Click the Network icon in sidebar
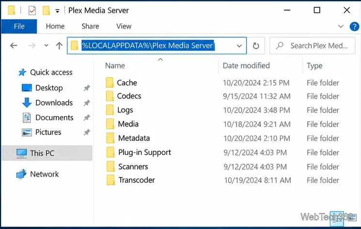Screen dimensions: 361x229 click(21, 174)
